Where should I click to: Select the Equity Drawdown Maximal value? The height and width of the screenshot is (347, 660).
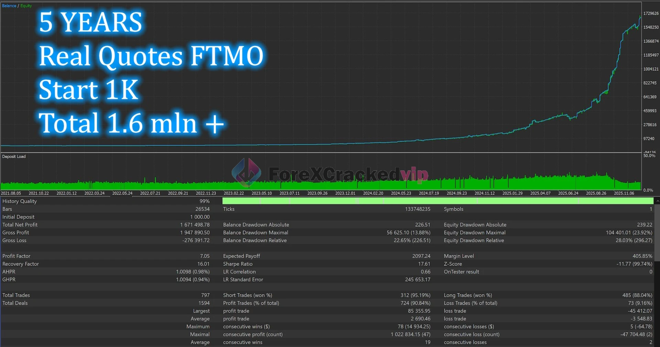[629, 233]
